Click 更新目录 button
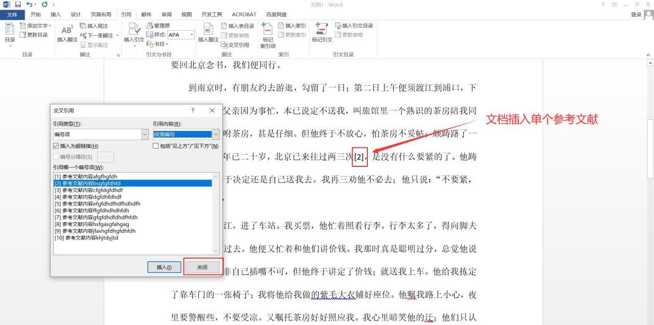 [x=34, y=35]
